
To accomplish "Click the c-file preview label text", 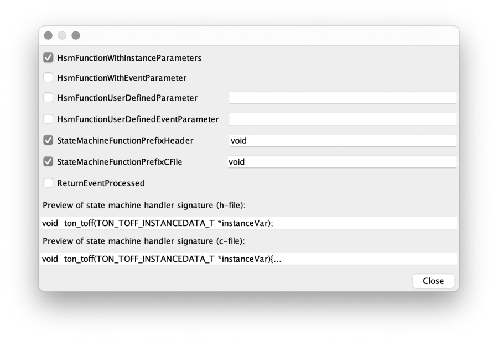I will click(x=143, y=241).
